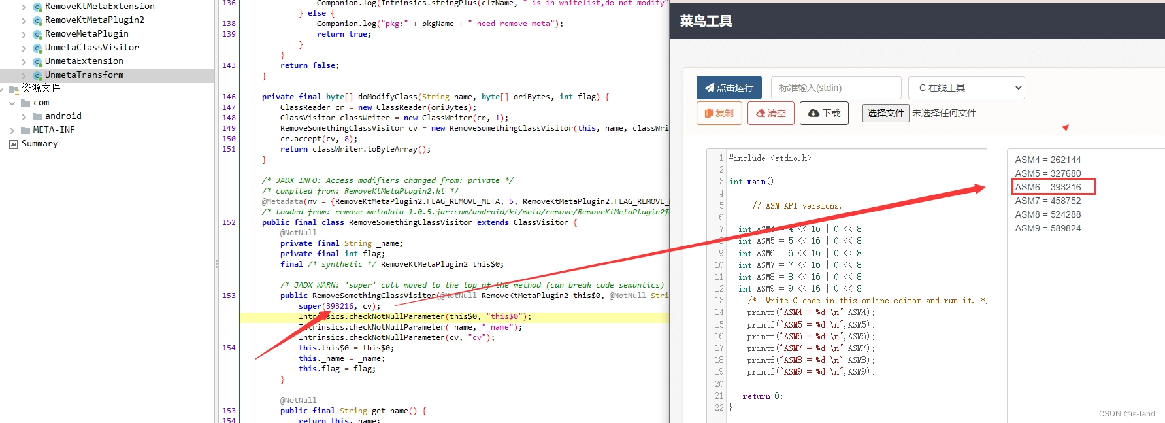Select the UnmetaExtension class icon
The width and height of the screenshot is (1165, 423).
coord(37,61)
